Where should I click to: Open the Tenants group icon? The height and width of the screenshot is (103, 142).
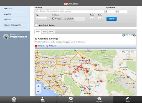pos(71,99)
